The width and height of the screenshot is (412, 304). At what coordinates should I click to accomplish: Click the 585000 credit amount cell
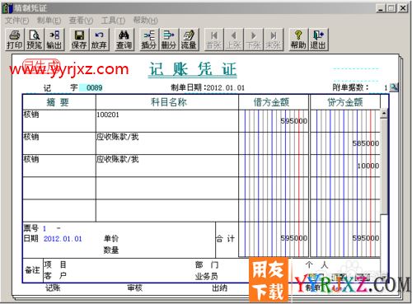click(345, 143)
